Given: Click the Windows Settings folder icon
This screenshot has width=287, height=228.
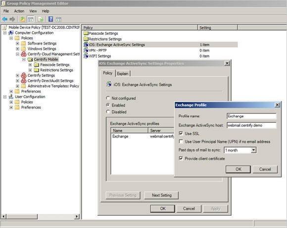Looking at the screenshot, I should pyautogui.click(x=23, y=49).
